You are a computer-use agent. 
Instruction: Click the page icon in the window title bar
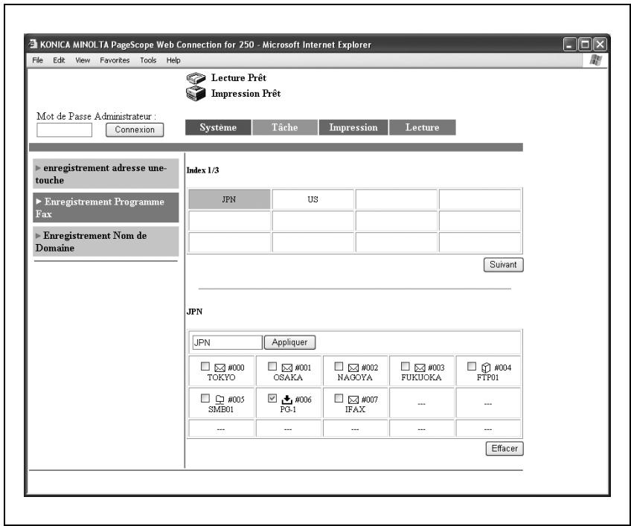click(x=33, y=44)
